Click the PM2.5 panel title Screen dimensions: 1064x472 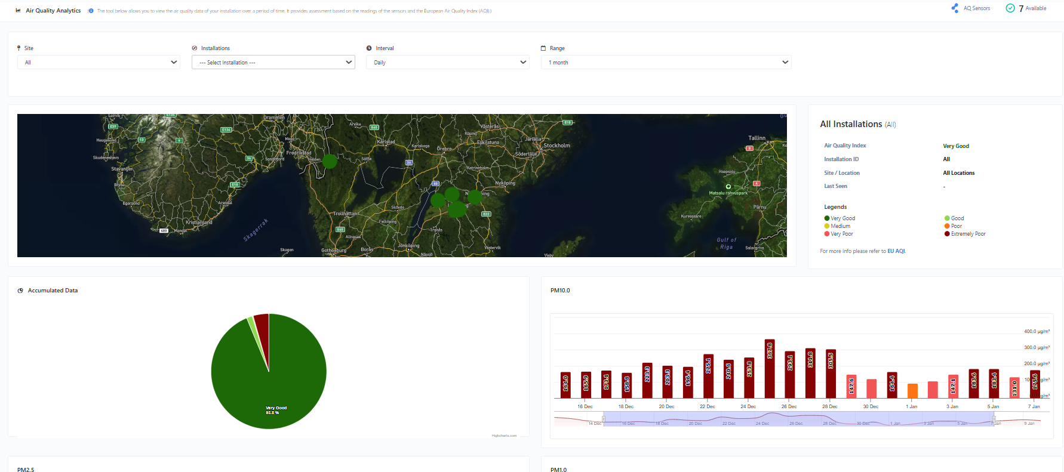tap(26, 470)
